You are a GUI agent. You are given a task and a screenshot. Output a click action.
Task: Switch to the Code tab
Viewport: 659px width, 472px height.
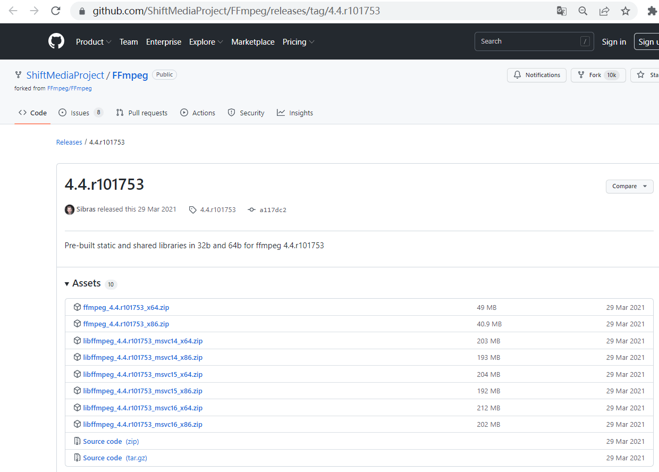point(32,113)
